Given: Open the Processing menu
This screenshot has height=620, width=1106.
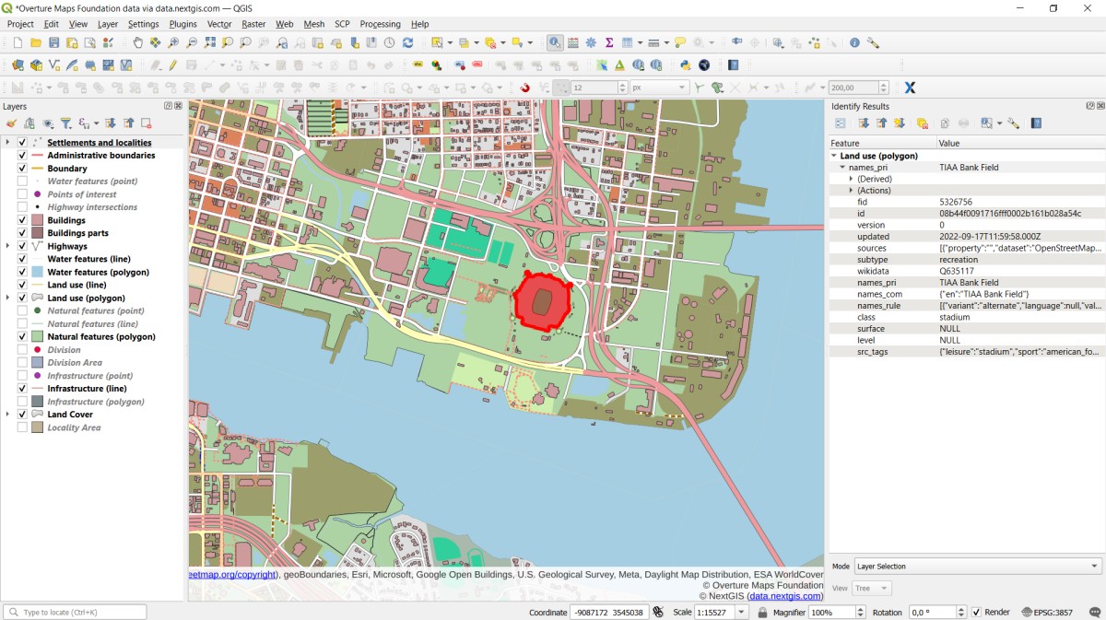Looking at the screenshot, I should 380,24.
